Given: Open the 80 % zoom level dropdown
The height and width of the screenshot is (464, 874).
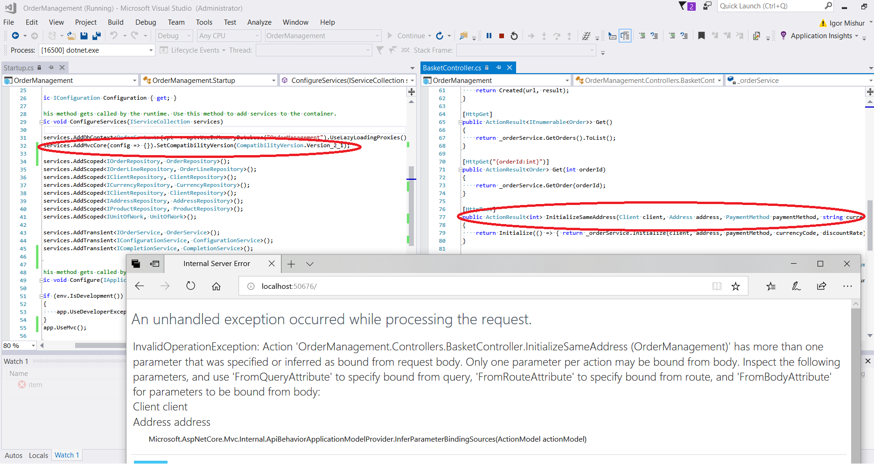Looking at the screenshot, I should click(x=33, y=346).
